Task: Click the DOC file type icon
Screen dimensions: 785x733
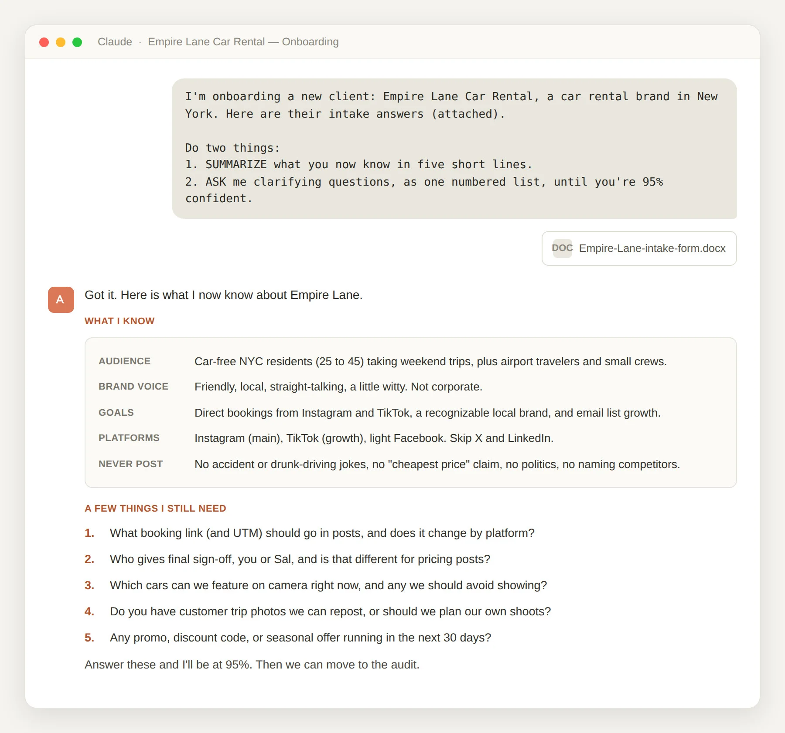Action: (562, 248)
